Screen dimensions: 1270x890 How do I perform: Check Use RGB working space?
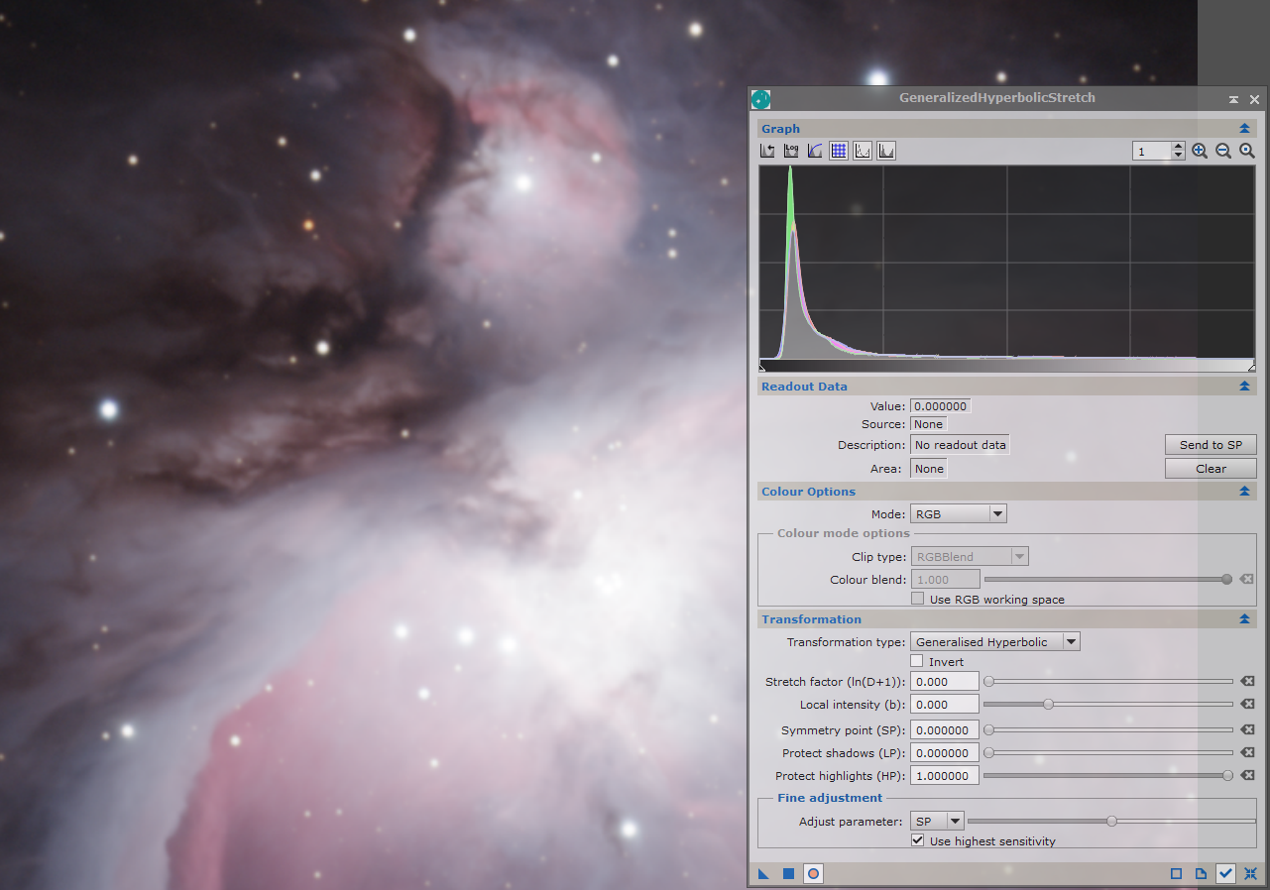click(917, 600)
